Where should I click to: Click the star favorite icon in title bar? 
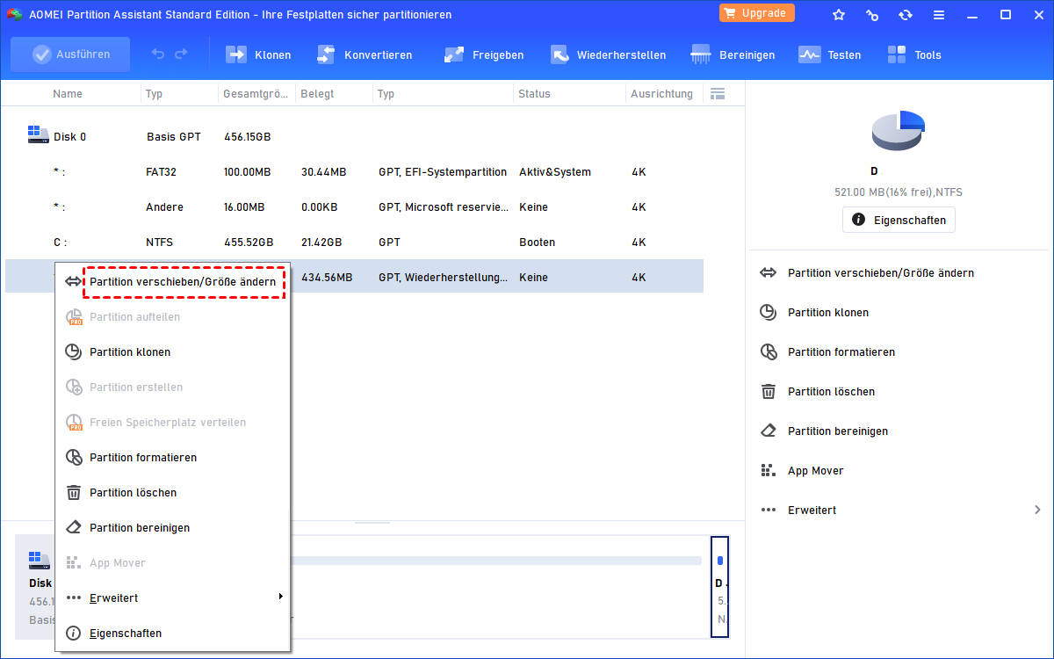839,14
